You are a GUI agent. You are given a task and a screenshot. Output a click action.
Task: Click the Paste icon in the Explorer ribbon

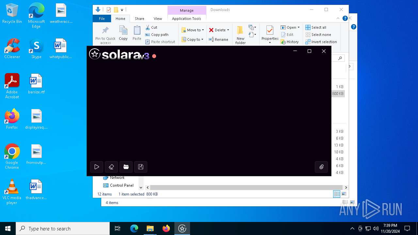(x=137, y=33)
